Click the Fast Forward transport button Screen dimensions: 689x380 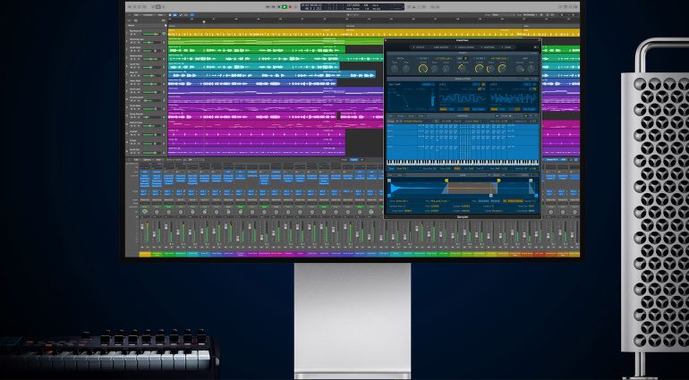(272, 7)
